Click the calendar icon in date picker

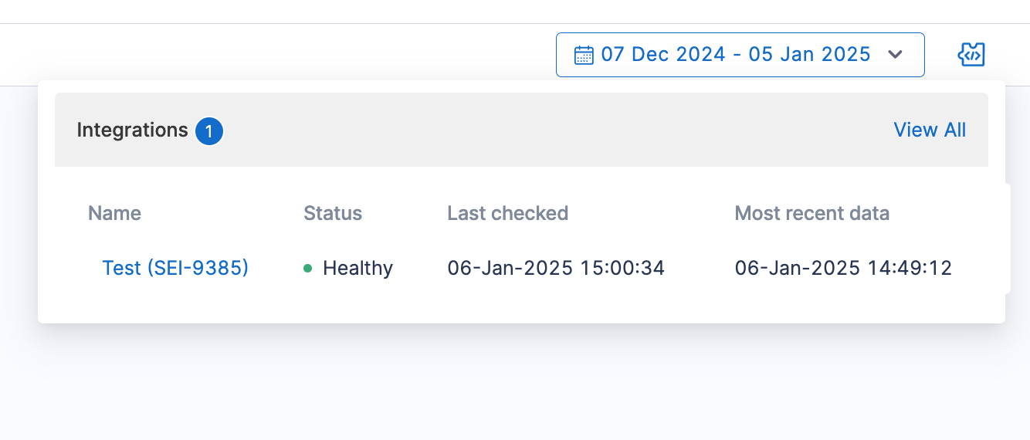[584, 55]
